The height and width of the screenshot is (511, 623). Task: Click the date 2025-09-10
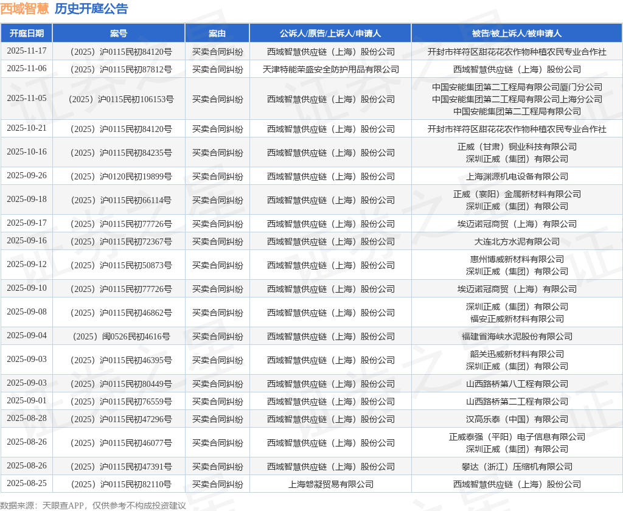[x=27, y=288]
